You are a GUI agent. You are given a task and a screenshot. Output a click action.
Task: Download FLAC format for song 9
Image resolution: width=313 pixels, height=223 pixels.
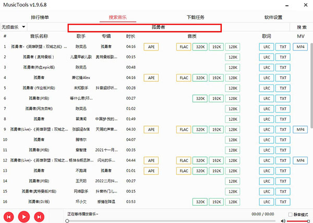coord(184,129)
